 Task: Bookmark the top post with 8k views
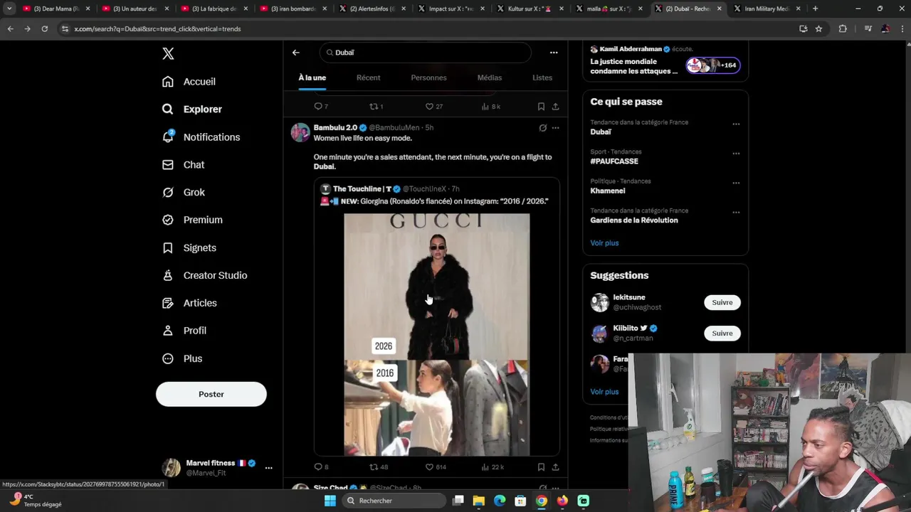coord(541,107)
